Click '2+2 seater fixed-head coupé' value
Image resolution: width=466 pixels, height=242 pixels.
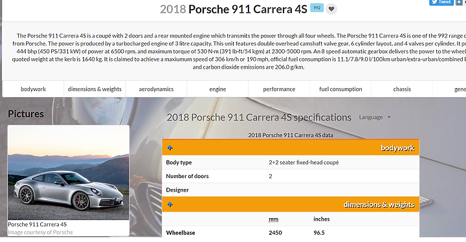tap(304, 162)
